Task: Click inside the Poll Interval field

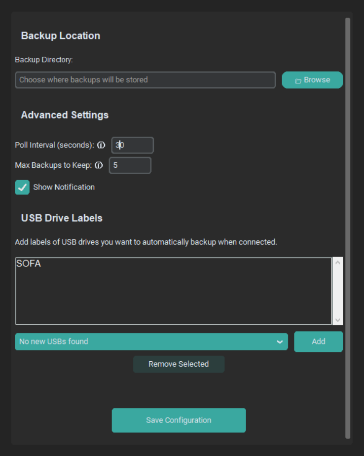Action: [x=132, y=145]
